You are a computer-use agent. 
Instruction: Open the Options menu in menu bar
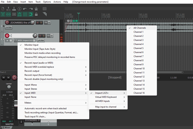[47, 2]
